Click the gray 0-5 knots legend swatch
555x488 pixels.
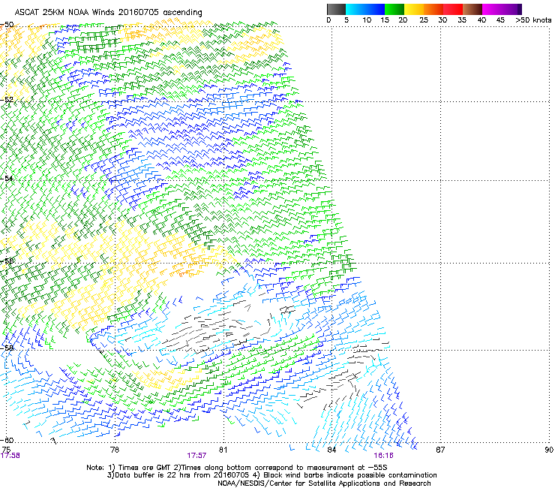click(x=336, y=9)
